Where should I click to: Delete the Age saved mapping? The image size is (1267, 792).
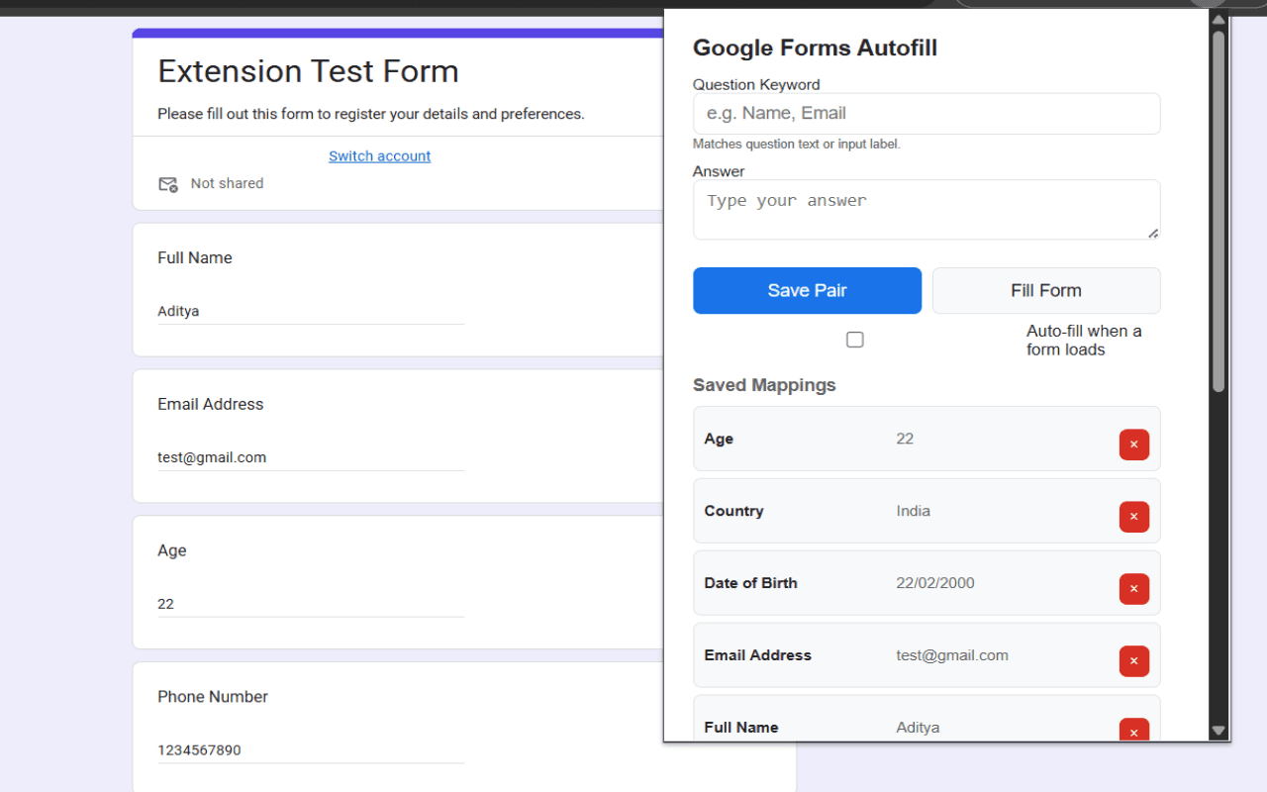pyautogui.click(x=1133, y=445)
